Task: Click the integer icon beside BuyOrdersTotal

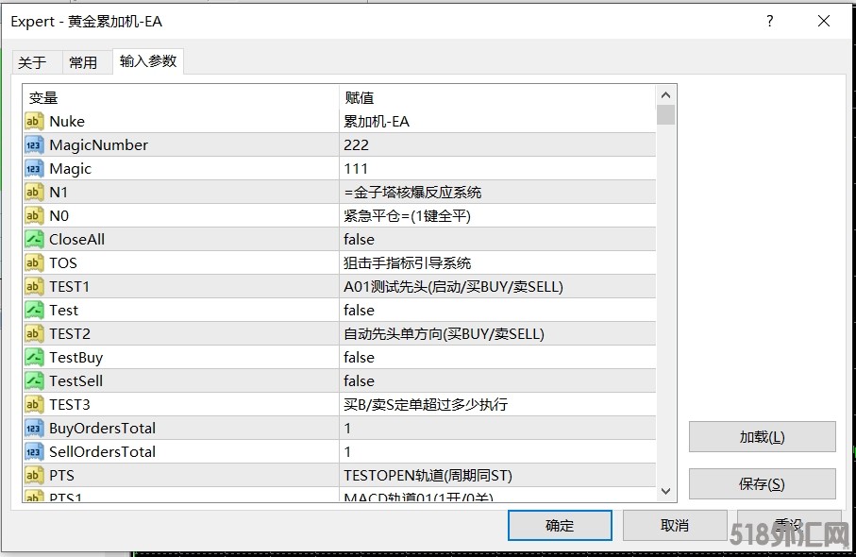Action: 34,429
